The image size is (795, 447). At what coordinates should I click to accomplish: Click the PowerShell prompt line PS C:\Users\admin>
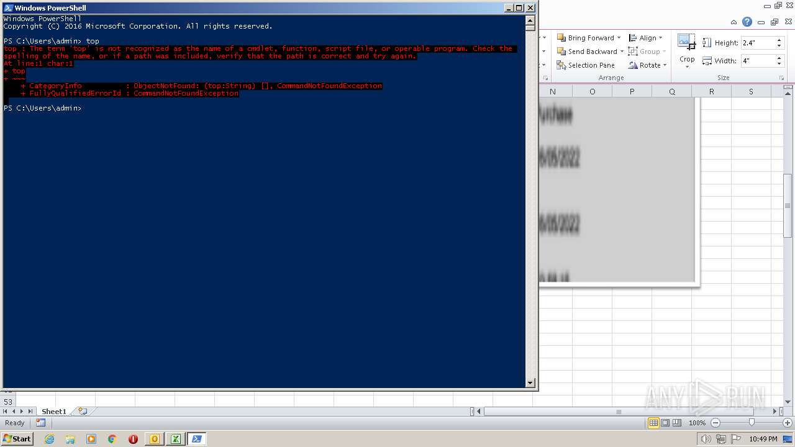click(x=42, y=108)
